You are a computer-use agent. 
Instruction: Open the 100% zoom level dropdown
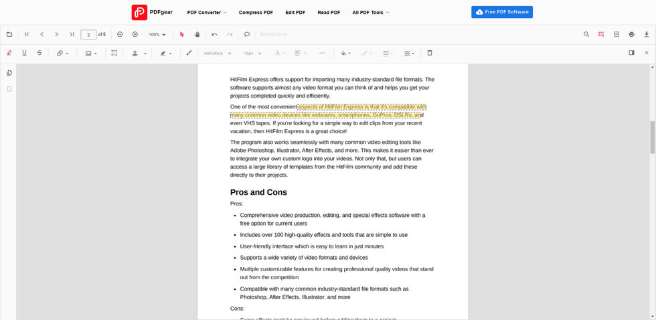click(157, 34)
